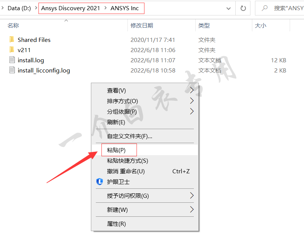Click the date 2022/6/18 11:07
Screen dimensions: 304x239
tap(153, 60)
